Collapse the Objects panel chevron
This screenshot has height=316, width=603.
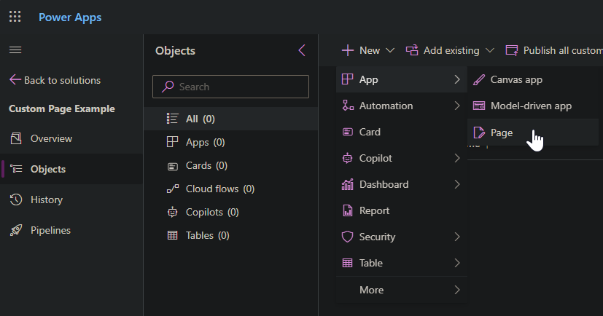[302, 50]
